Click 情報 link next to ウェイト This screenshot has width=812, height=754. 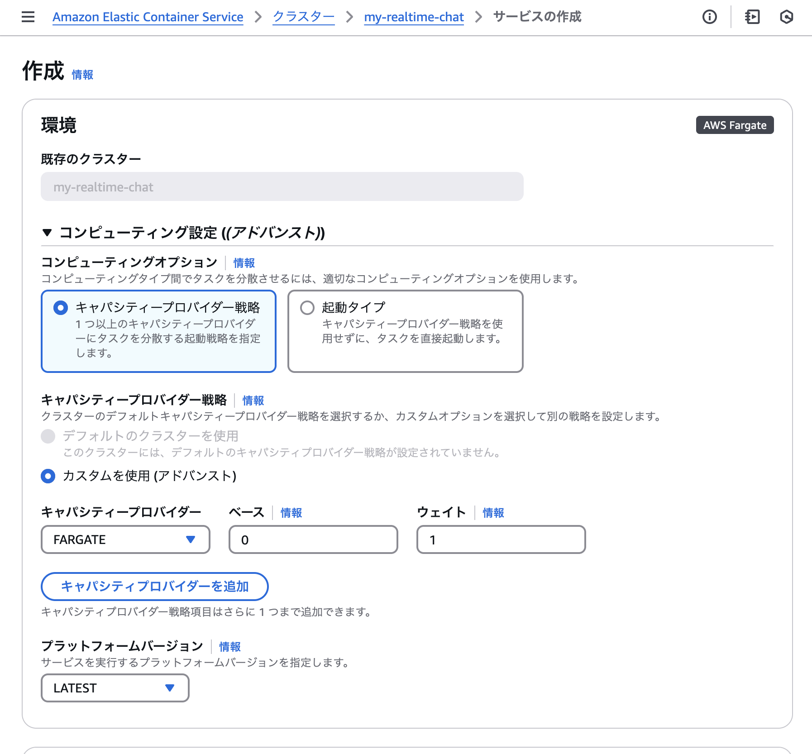493,513
